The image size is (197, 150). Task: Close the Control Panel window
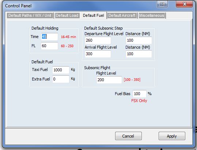tap(184, 4)
